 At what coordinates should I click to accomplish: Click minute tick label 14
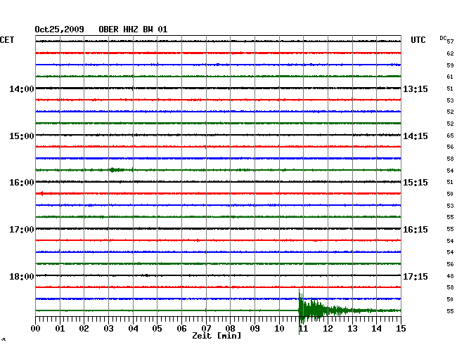tap(377, 329)
